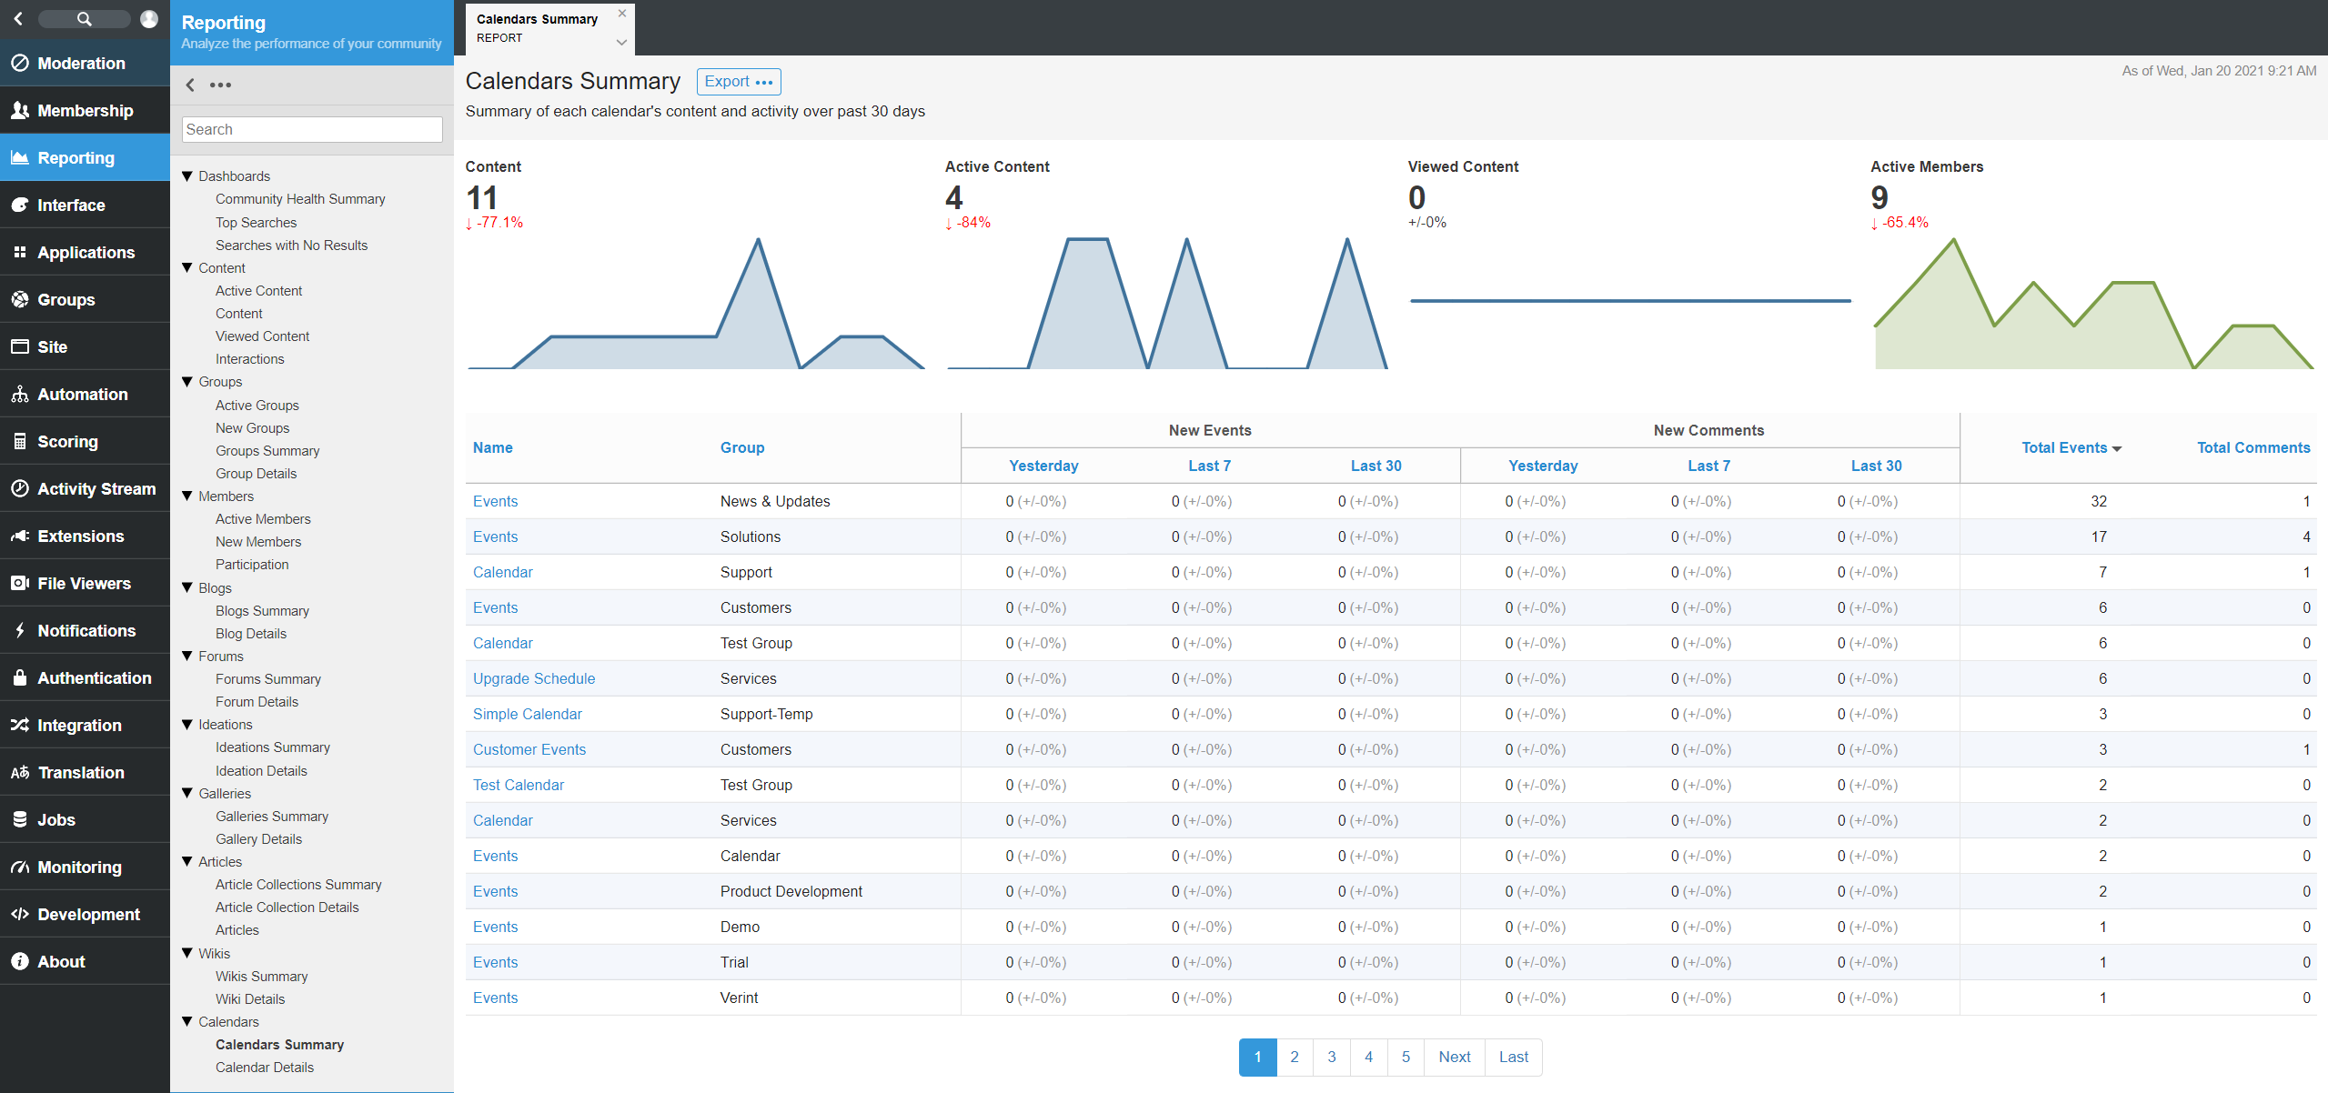Click the Active Members green chart

click(x=2092, y=304)
